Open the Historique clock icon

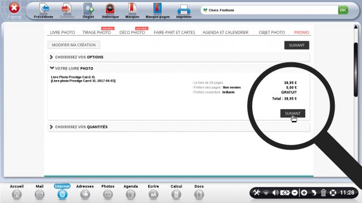(x=110, y=9)
